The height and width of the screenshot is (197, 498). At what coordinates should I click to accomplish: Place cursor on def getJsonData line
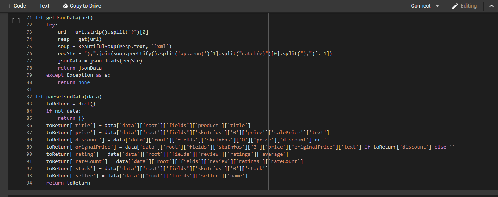[x=64, y=18]
